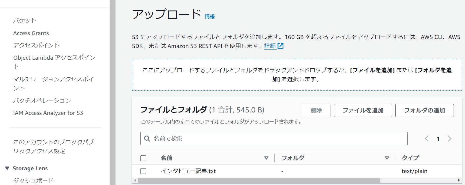Sort by フォルダ column arrow
Viewport: 465px width, 185px height.
click(x=387, y=158)
